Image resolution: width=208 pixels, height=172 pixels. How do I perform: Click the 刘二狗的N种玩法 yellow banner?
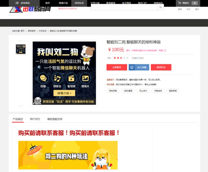pos(68,155)
